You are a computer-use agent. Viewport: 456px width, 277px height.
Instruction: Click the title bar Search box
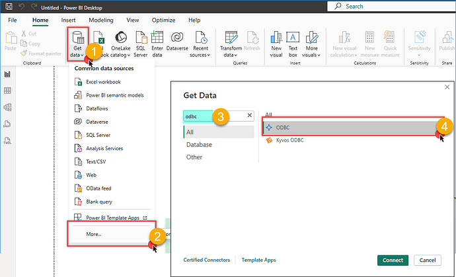(x=391, y=7)
